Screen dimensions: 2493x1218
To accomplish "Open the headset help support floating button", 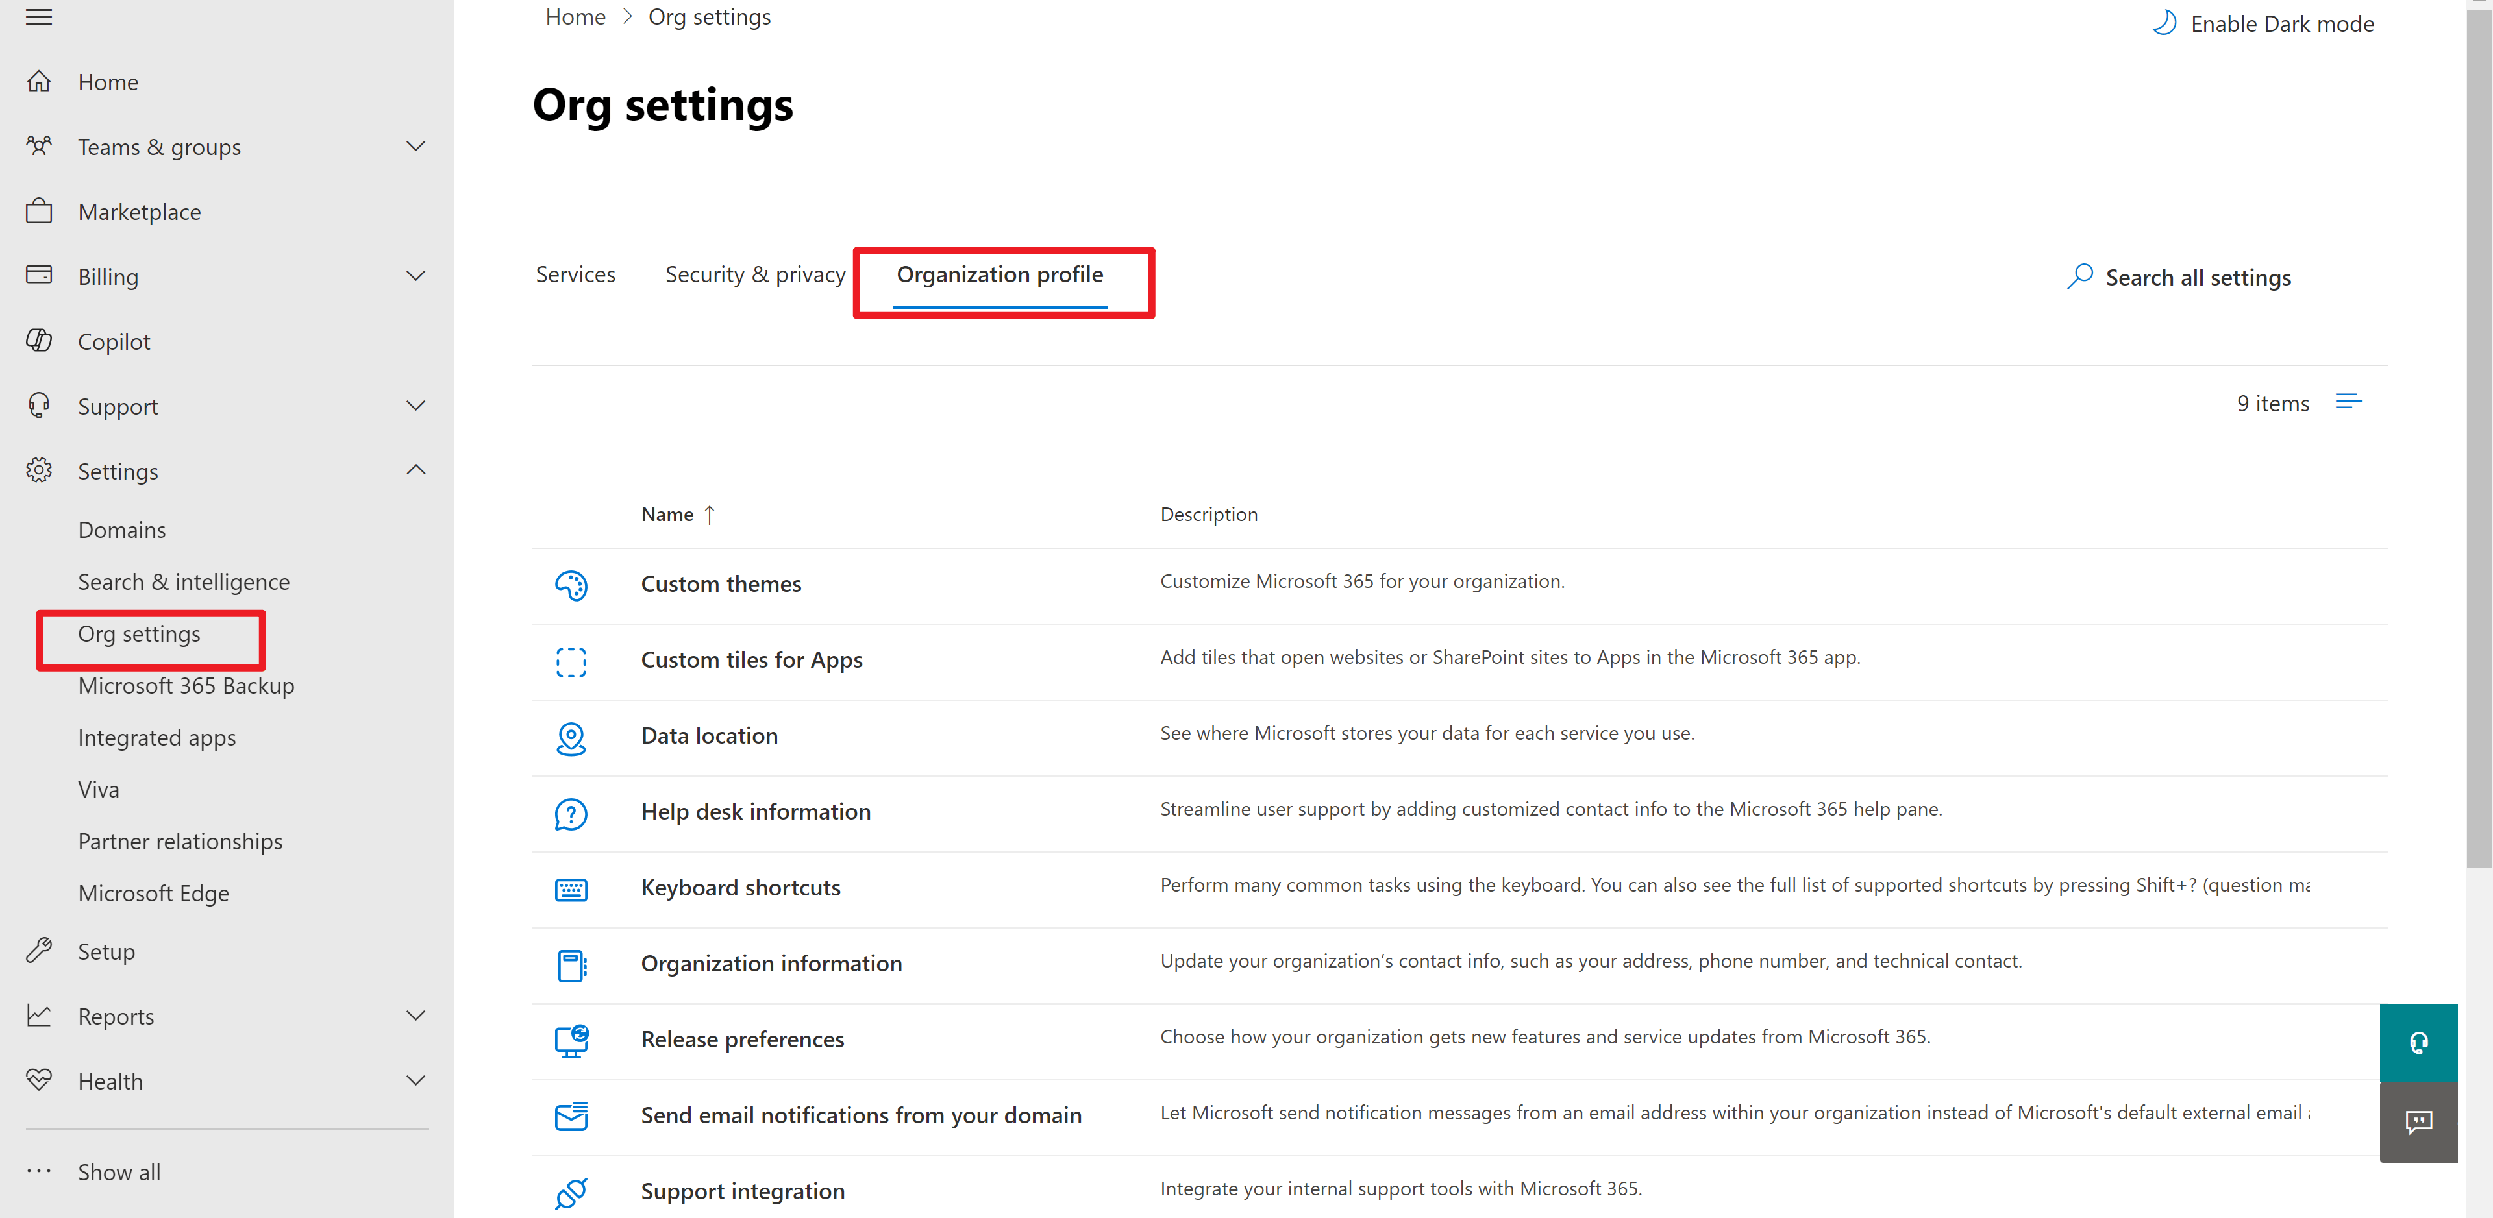I will point(2418,1042).
